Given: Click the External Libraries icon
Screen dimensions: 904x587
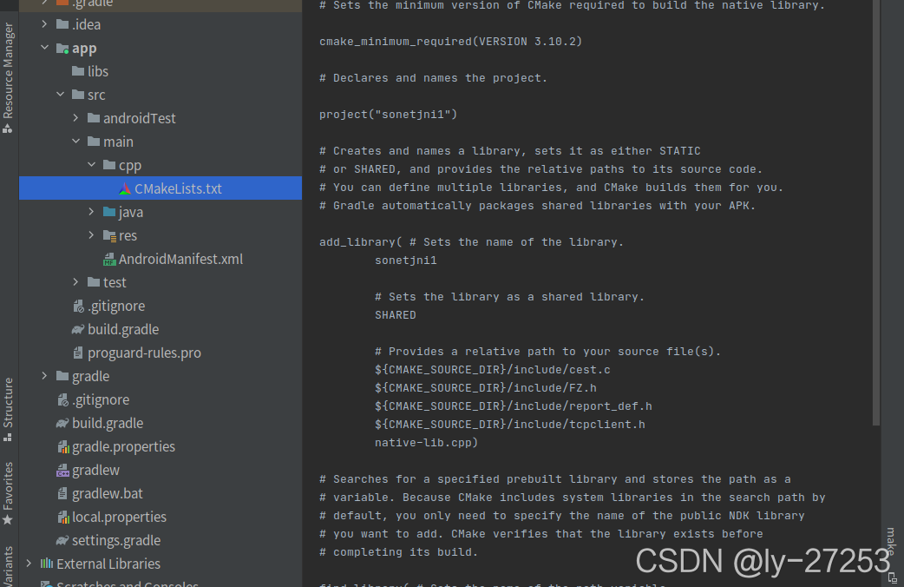Looking at the screenshot, I should pyautogui.click(x=47, y=564).
